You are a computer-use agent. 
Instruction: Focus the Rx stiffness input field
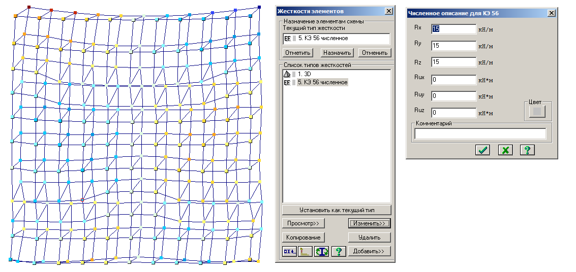pos(453,29)
